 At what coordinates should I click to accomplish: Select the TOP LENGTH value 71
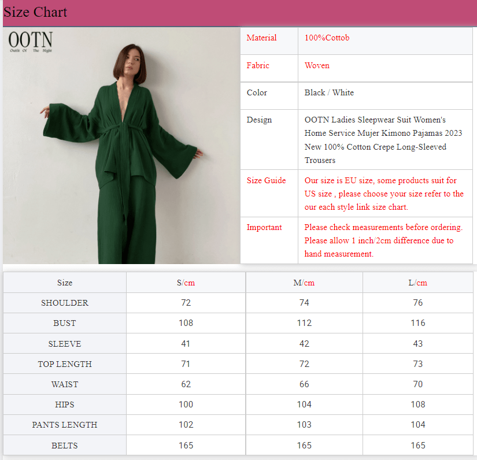tap(185, 364)
